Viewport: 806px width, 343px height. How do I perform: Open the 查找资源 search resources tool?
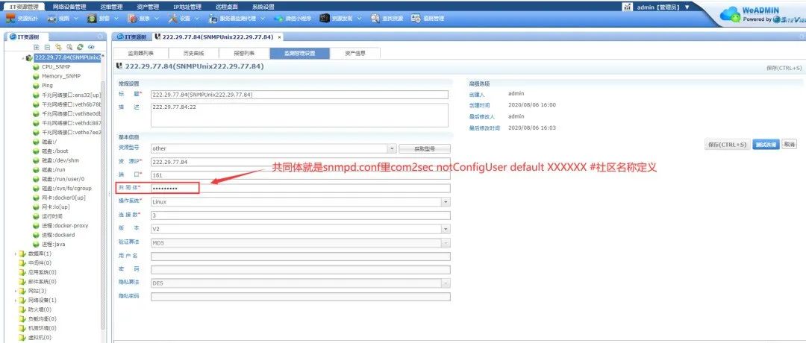pyautogui.click(x=387, y=19)
